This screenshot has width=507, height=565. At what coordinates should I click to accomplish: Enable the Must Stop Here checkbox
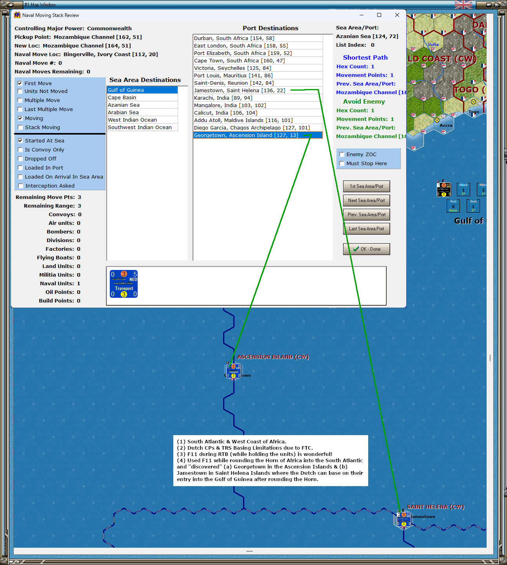342,163
